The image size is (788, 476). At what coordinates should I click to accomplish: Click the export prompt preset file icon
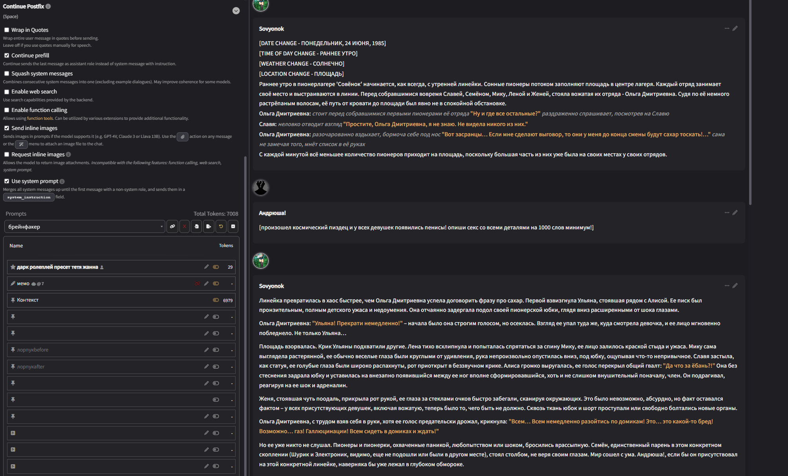[x=208, y=227]
